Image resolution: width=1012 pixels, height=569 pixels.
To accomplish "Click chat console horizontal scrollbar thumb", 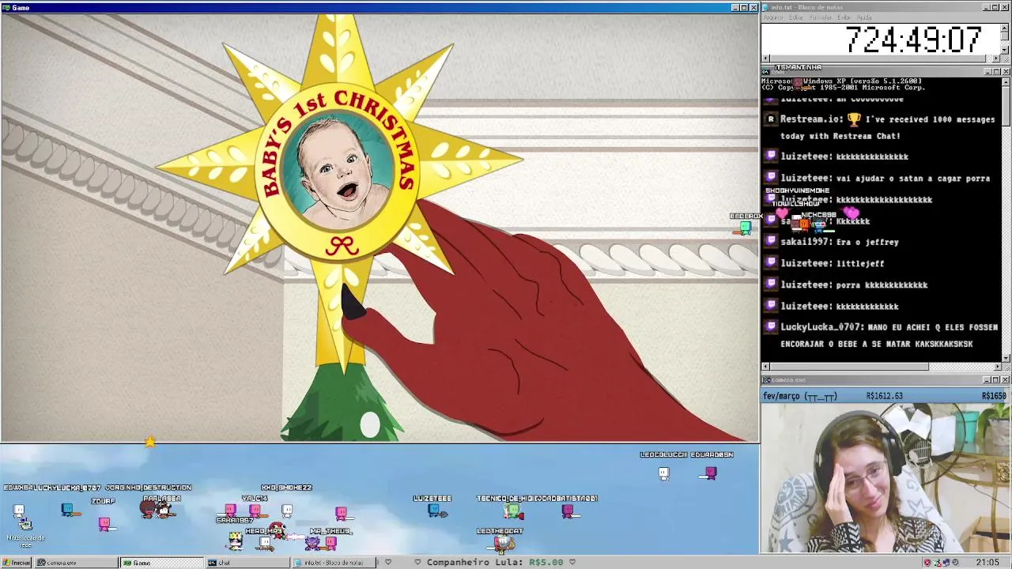I will 850,367.
